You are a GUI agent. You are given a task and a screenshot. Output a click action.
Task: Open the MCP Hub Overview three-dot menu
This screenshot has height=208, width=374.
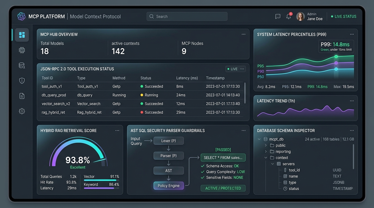[x=244, y=34]
